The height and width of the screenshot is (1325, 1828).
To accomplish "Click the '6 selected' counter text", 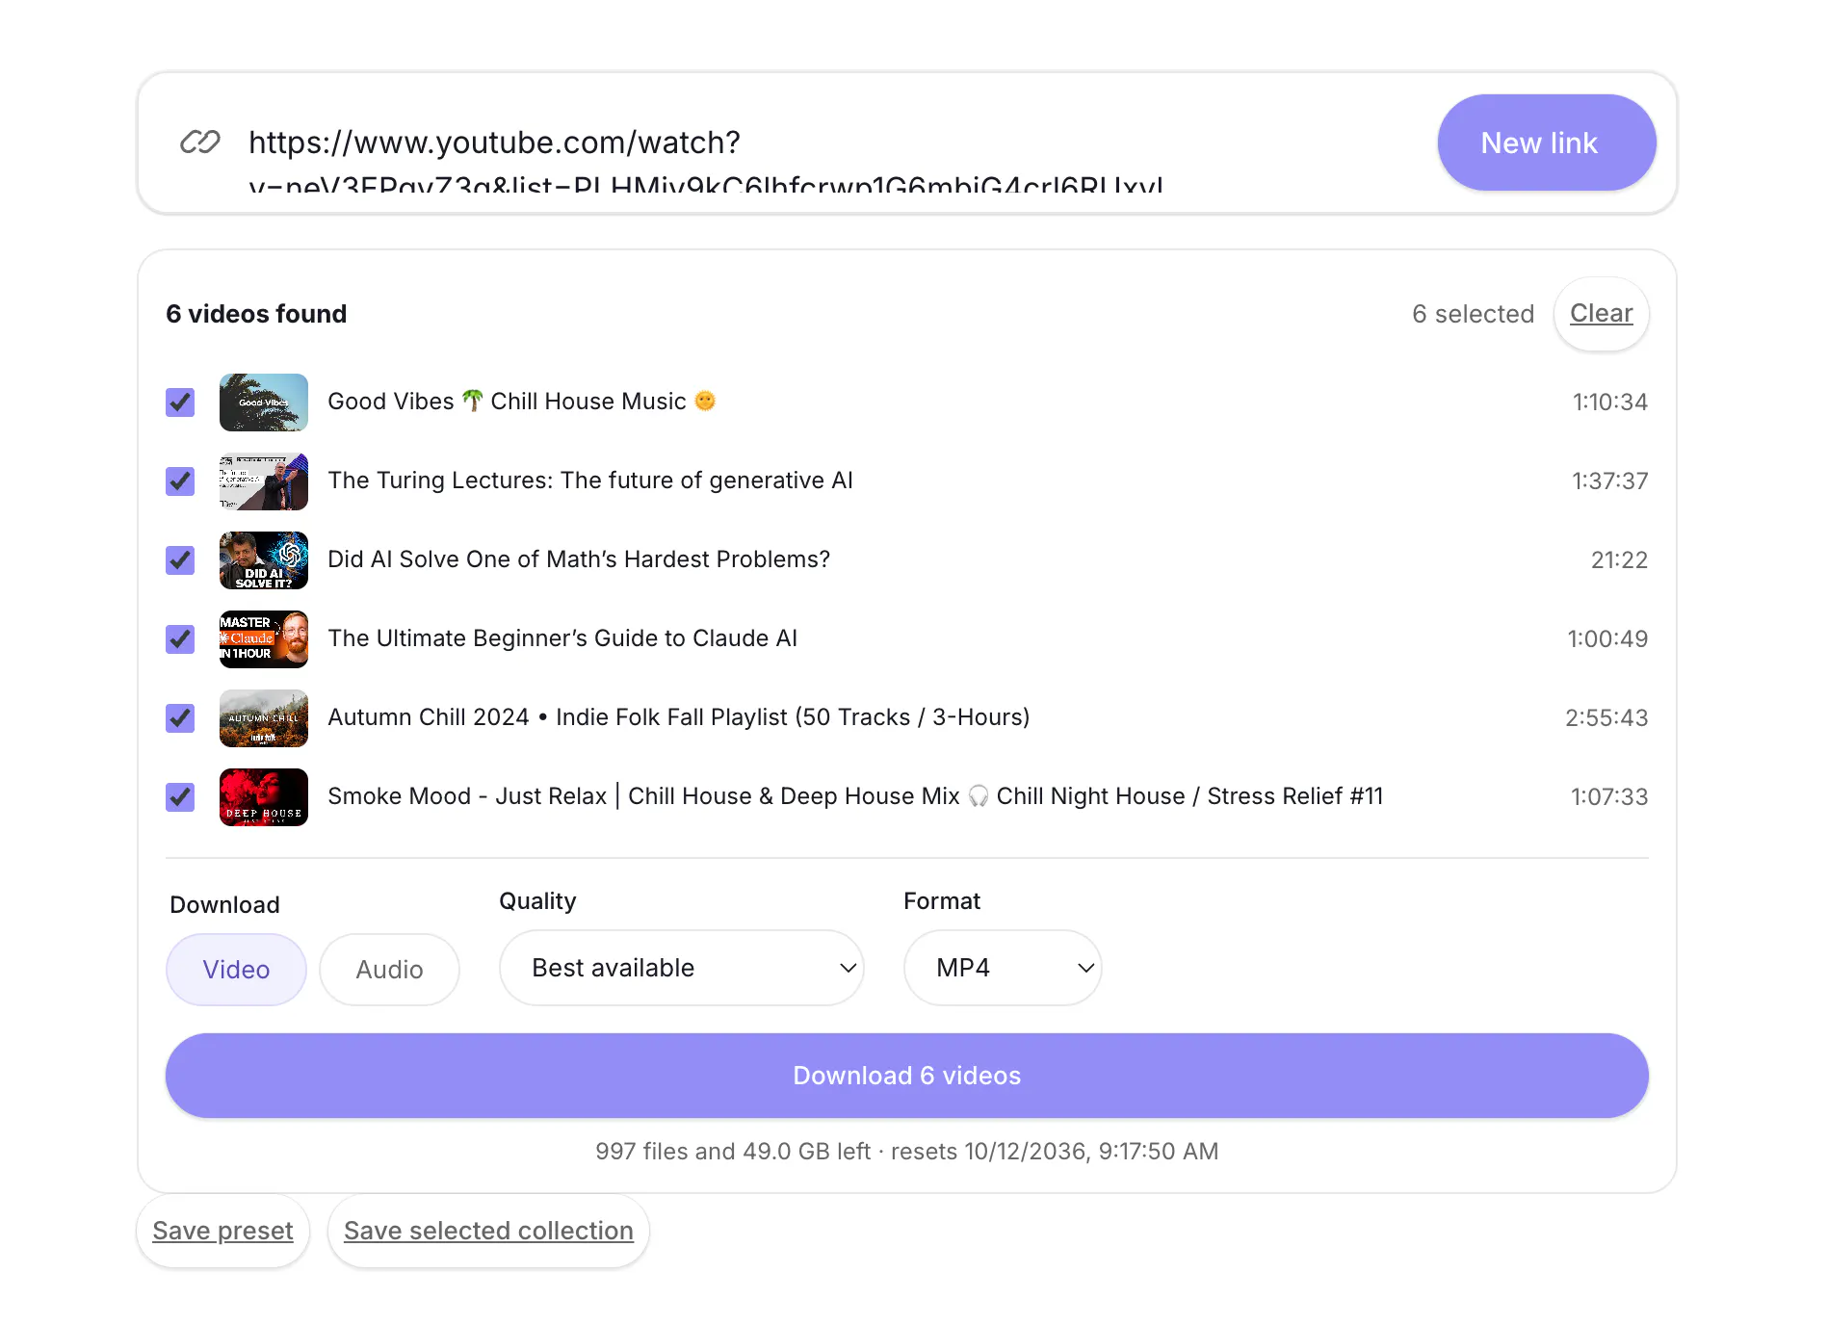I will point(1473,314).
